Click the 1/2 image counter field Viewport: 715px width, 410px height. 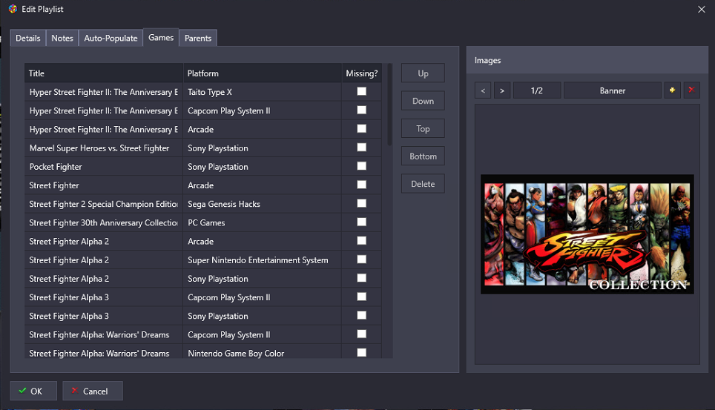537,90
